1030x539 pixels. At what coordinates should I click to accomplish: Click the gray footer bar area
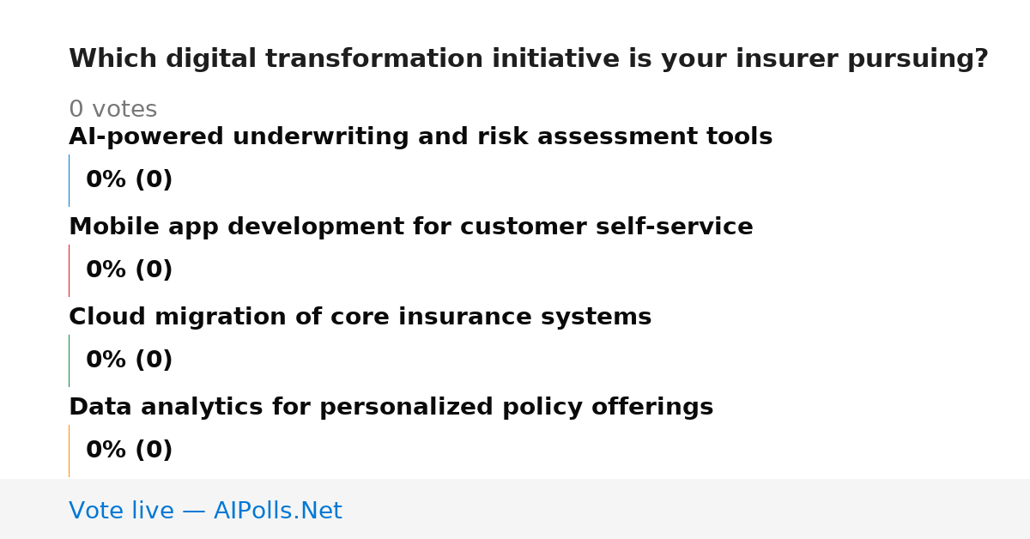pyautogui.click(x=515, y=509)
